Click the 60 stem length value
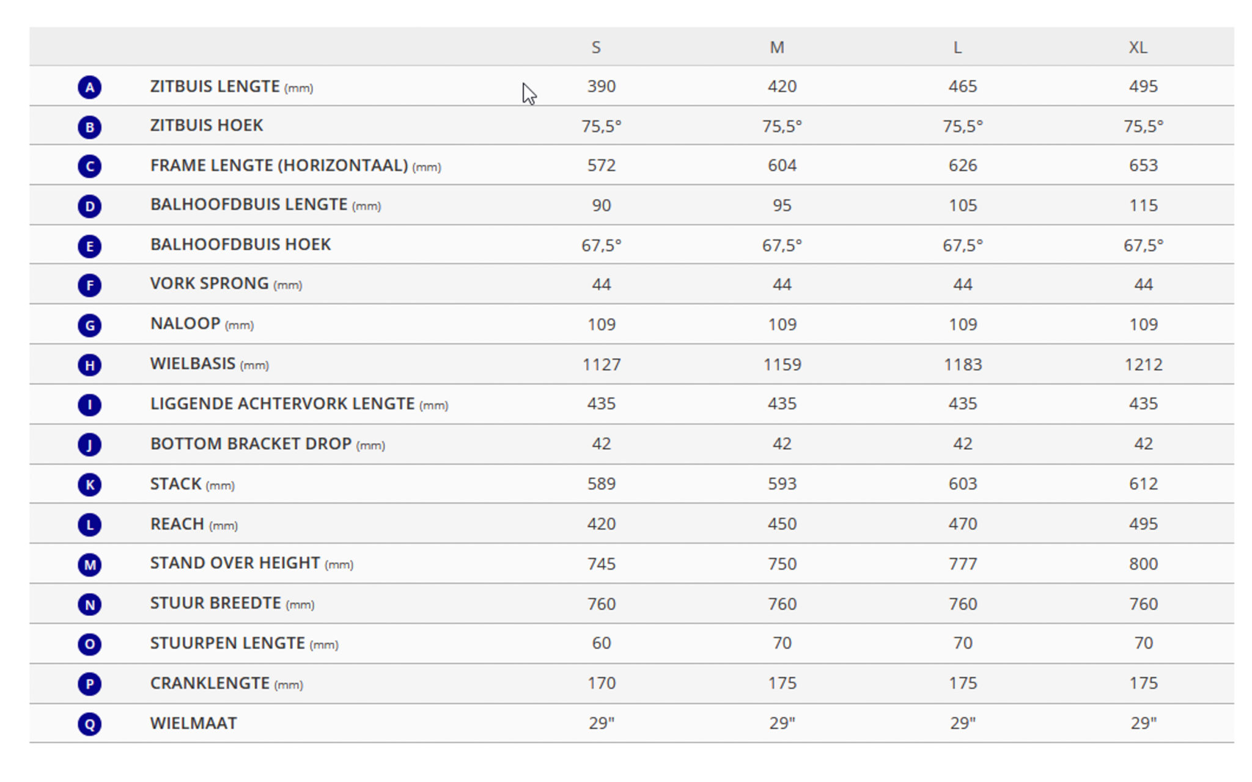This screenshot has width=1252, height=782. (602, 643)
